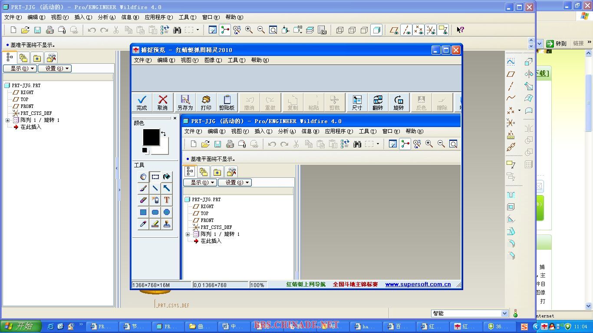Click the context-sensitive help pointer icon
This screenshot has width=593, height=333.
[x=460, y=30]
